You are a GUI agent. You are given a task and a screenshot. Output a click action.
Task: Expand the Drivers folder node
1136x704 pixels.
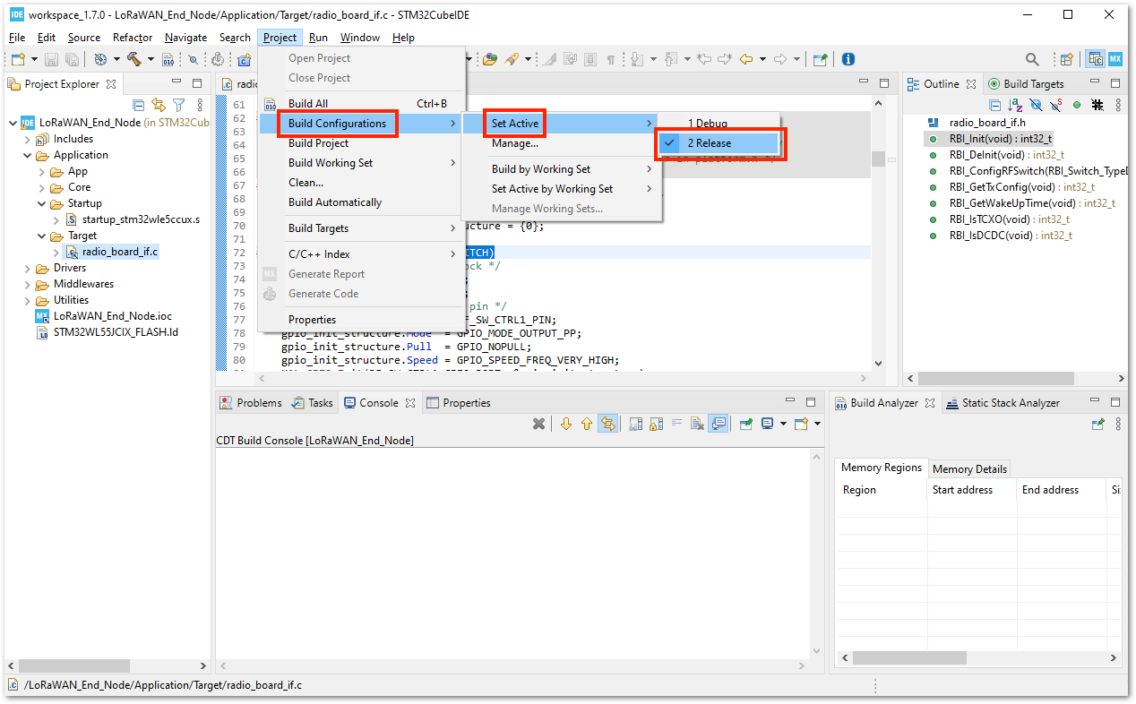(27, 268)
